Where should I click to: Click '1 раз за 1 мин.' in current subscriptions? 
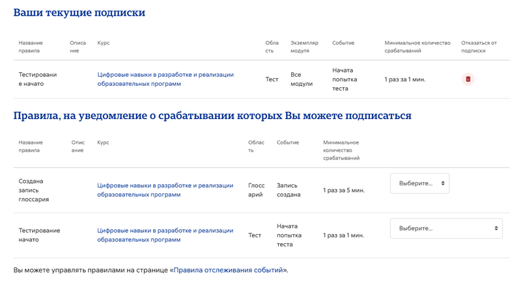[x=405, y=79]
